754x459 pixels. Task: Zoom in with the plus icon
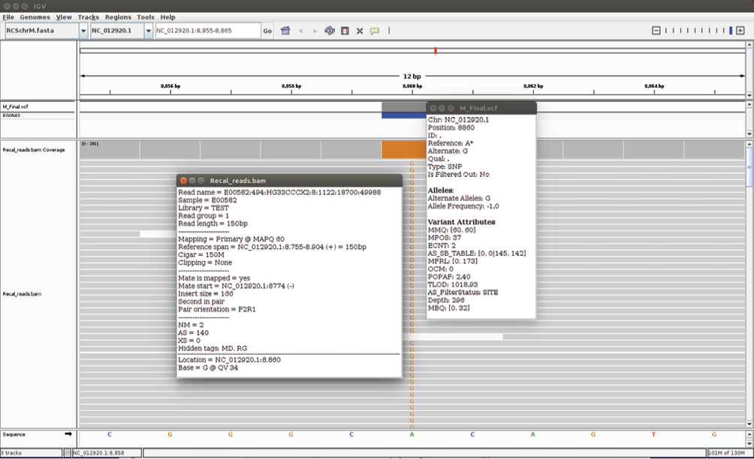(x=740, y=31)
